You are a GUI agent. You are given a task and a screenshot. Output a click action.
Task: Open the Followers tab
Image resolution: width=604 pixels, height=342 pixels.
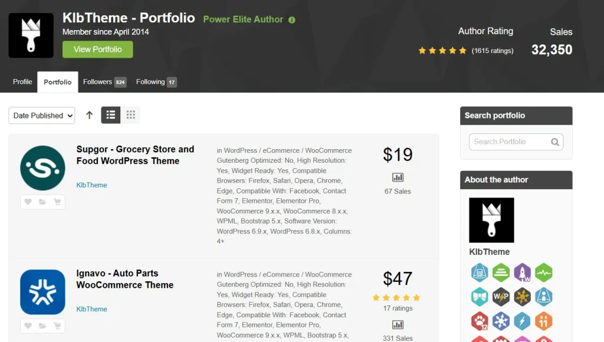pyautogui.click(x=104, y=82)
